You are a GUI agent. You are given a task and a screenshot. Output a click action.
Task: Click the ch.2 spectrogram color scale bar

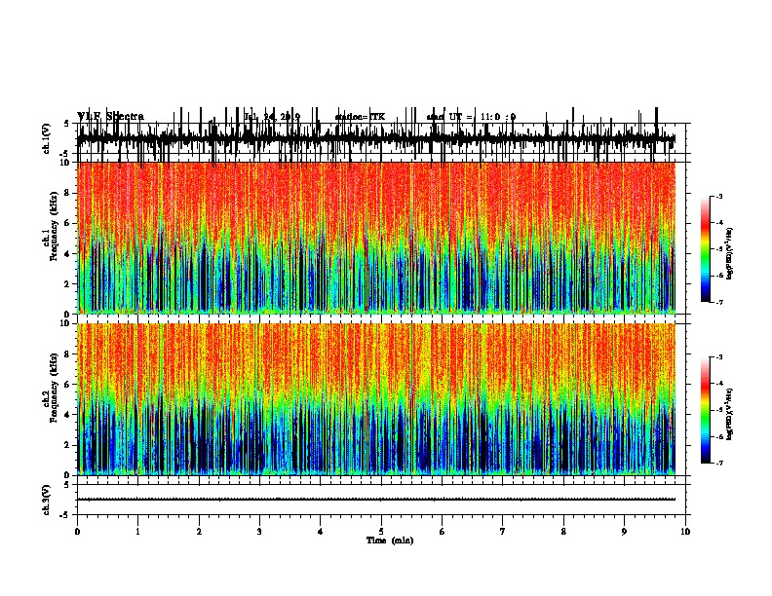tap(706, 410)
